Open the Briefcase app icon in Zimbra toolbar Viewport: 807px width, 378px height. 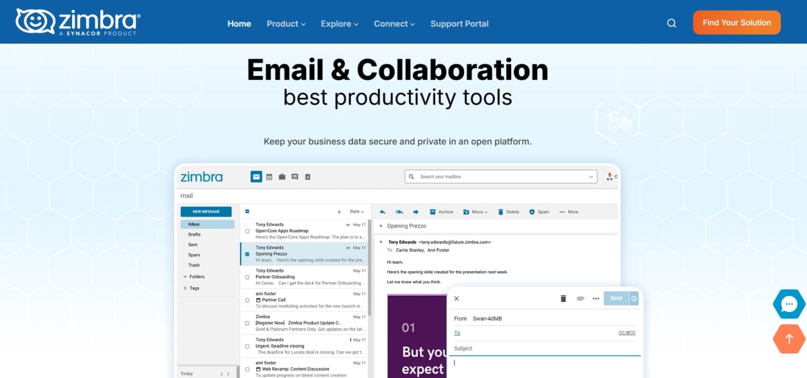click(282, 177)
